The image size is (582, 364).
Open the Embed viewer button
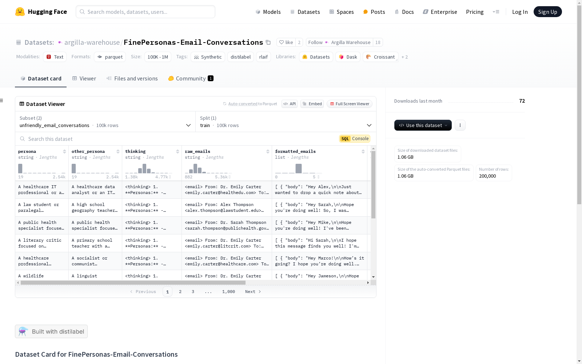(x=312, y=104)
